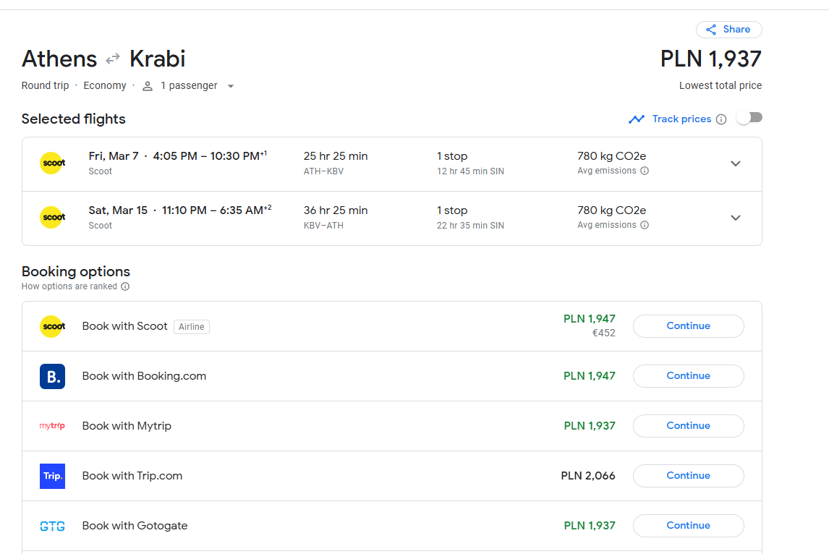Screen dimensions: 829x554
Task: Click the Share icon button
Action: coord(728,30)
